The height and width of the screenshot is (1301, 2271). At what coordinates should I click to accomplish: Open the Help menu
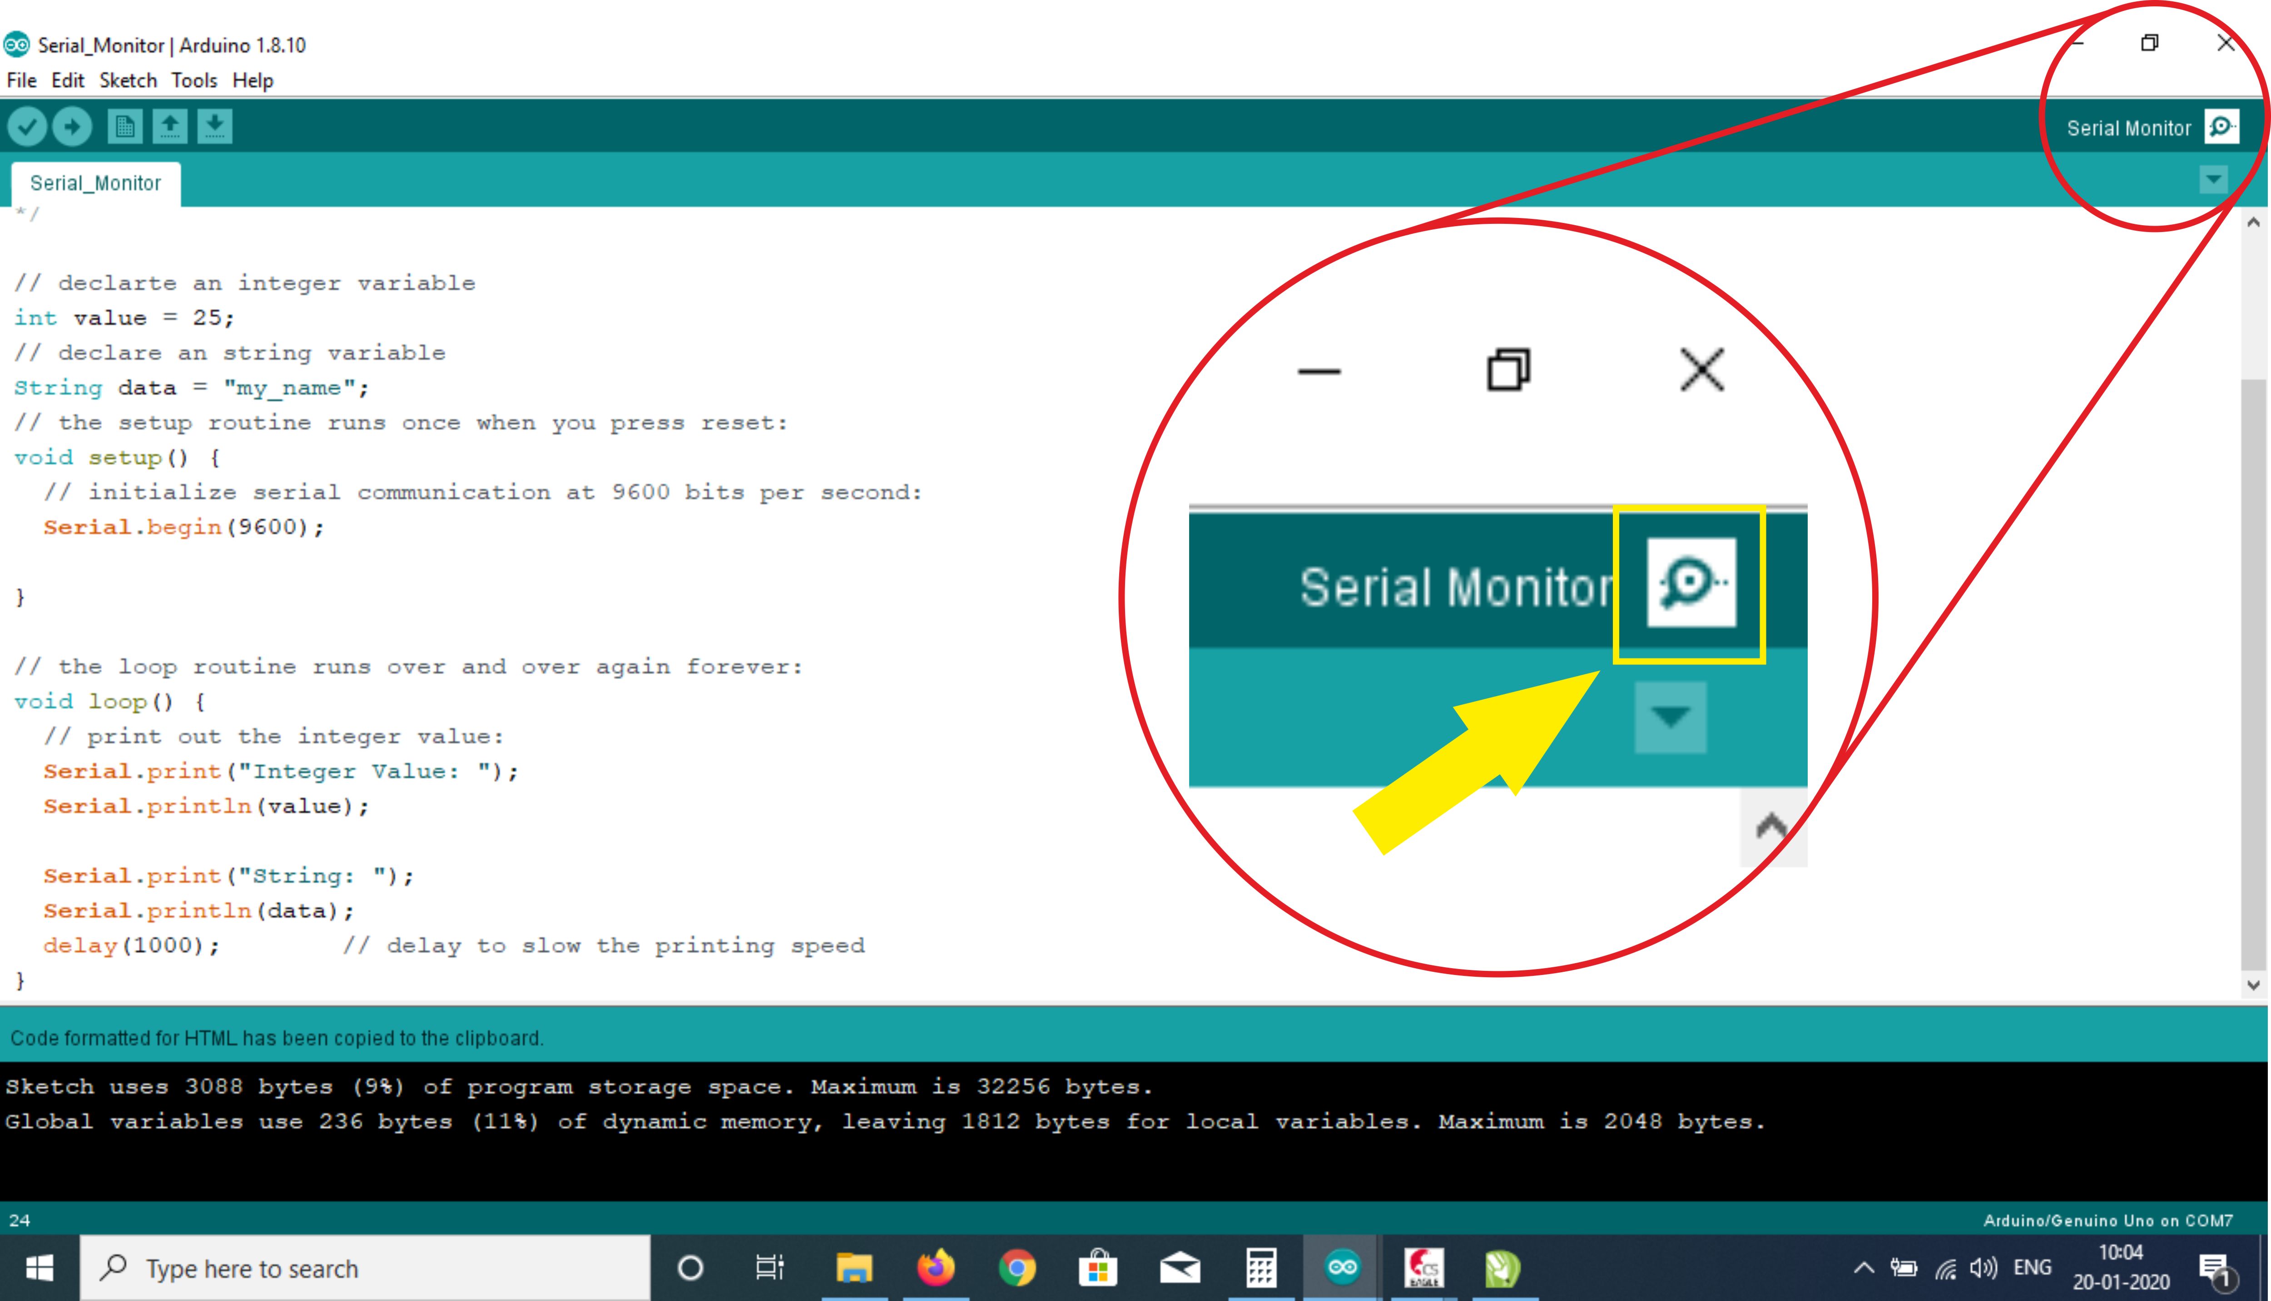tap(253, 80)
